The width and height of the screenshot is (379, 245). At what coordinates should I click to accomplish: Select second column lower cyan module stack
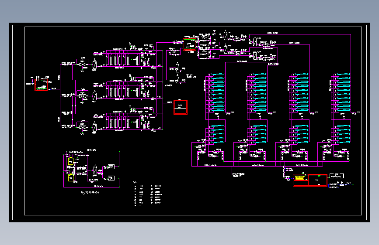pyautogui.click(x=260, y=134)
